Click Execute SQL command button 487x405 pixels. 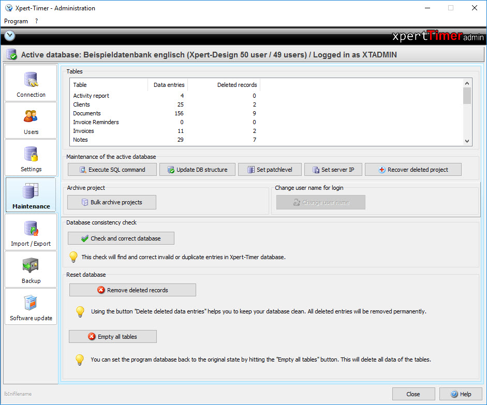[112, 170]
